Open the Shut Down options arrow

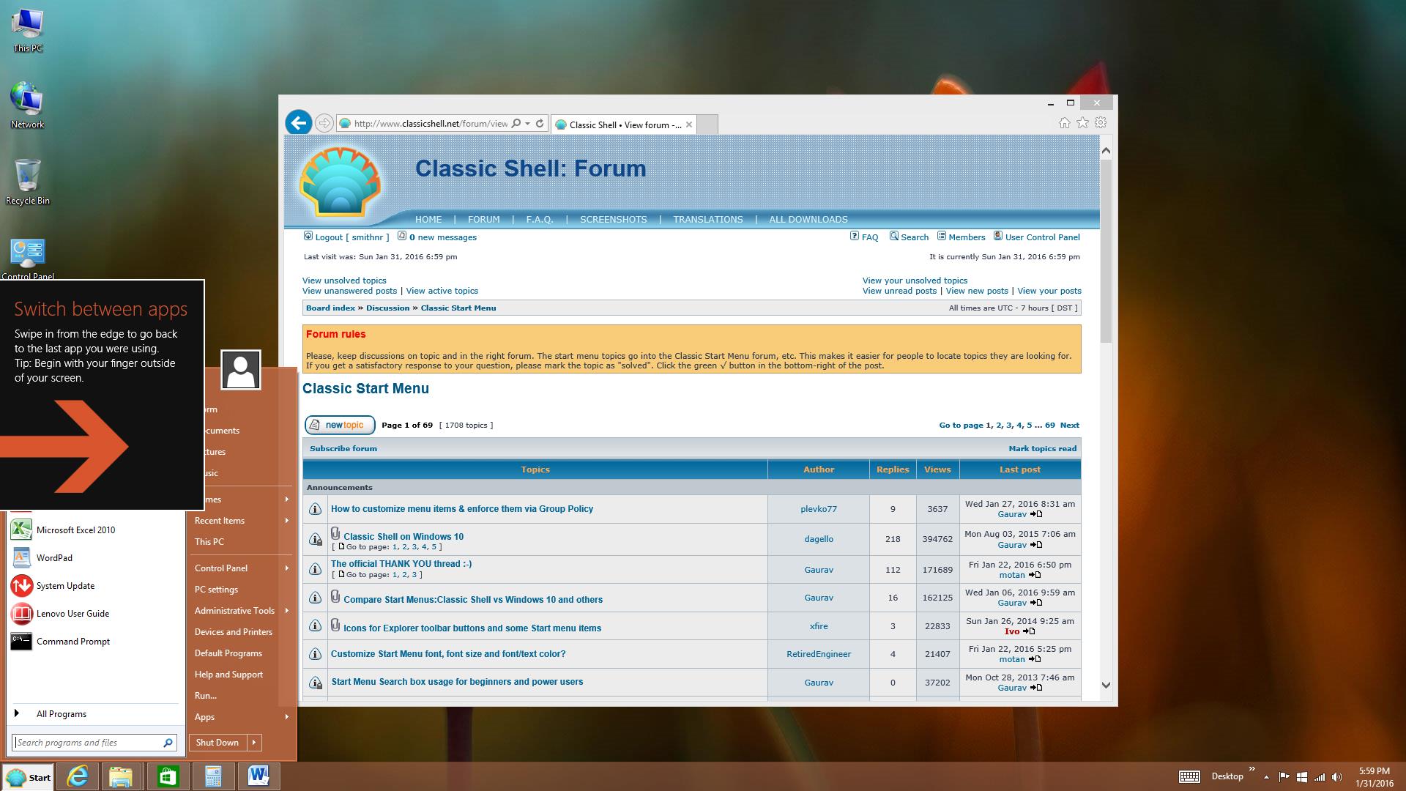[254, 743]
